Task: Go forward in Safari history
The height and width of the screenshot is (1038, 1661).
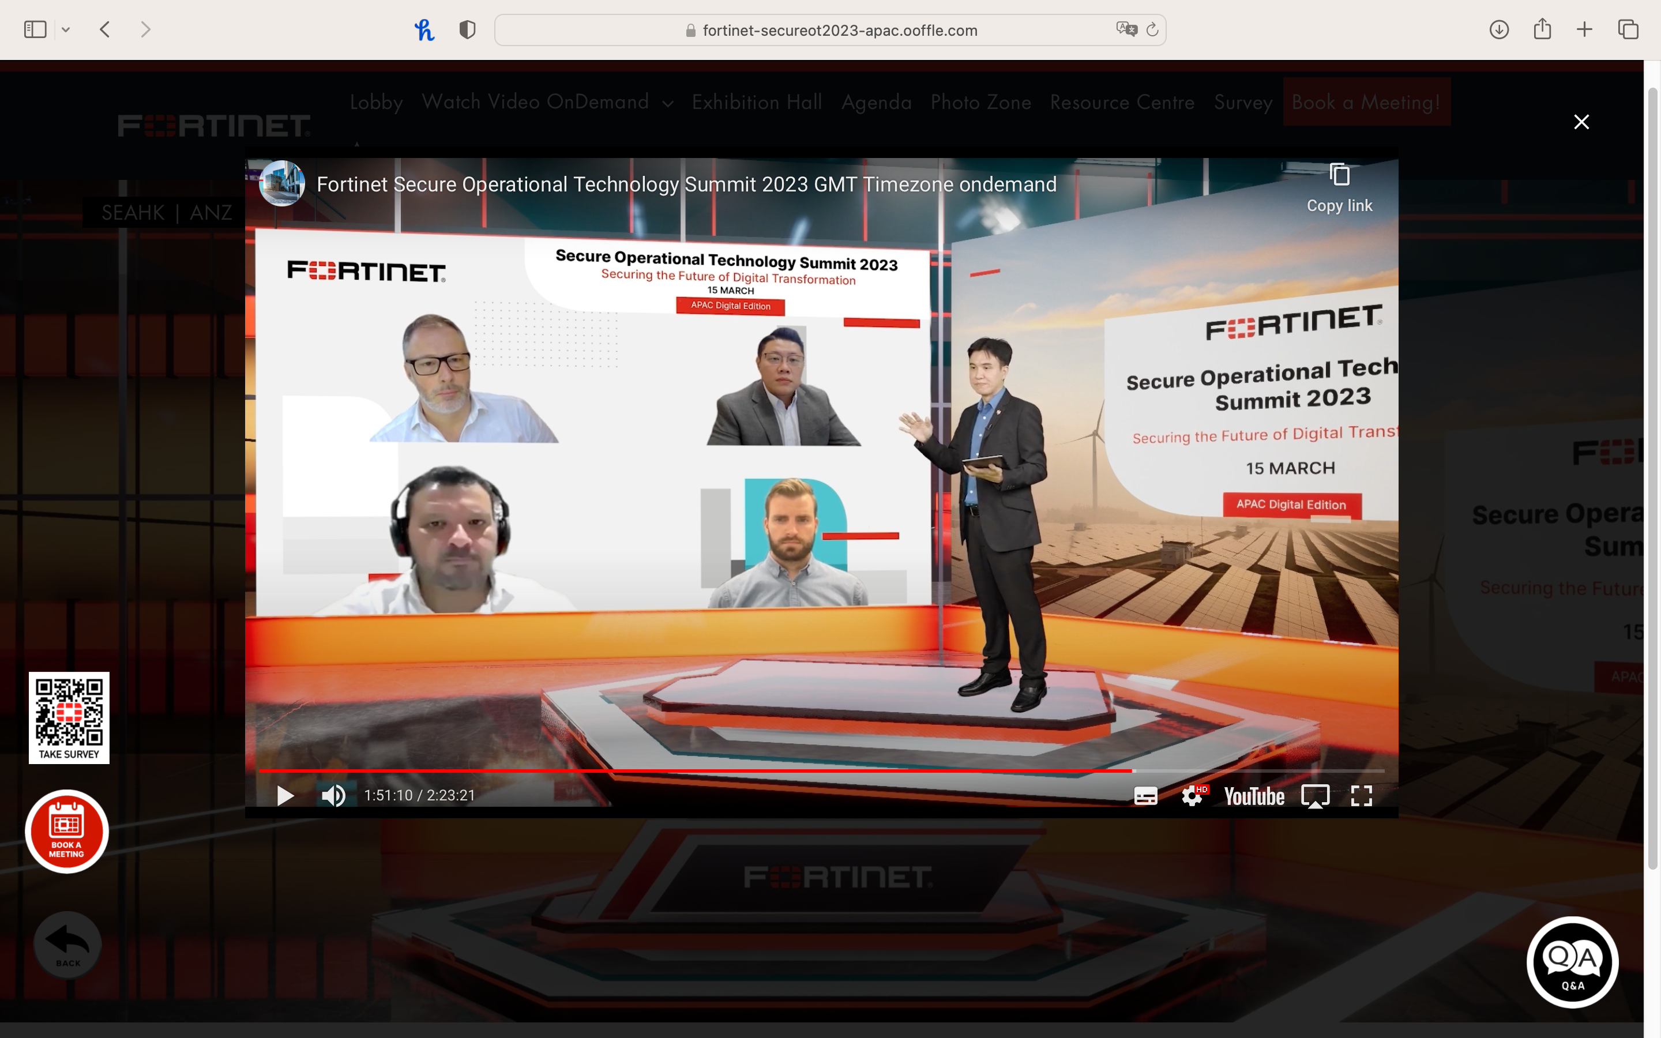Action: [145, 29]
